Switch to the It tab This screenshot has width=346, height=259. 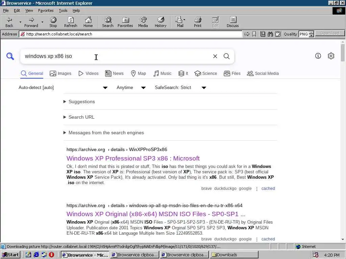pyautogui.click(x=183, y=74)
